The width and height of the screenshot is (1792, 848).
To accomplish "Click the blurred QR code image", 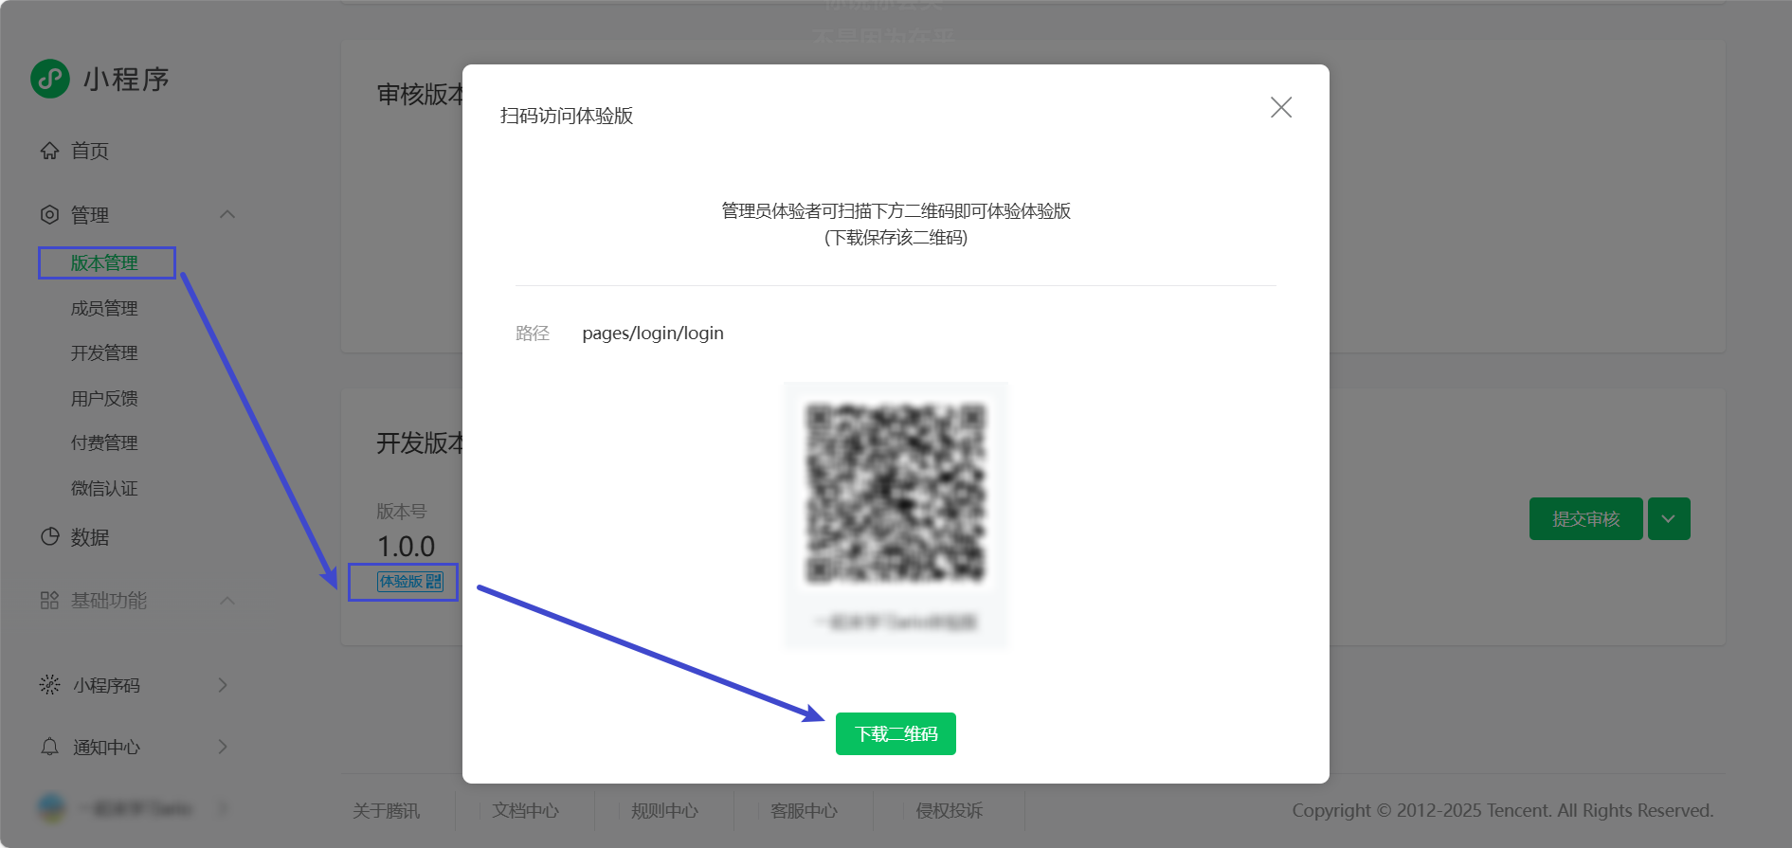I will [896, 493].
